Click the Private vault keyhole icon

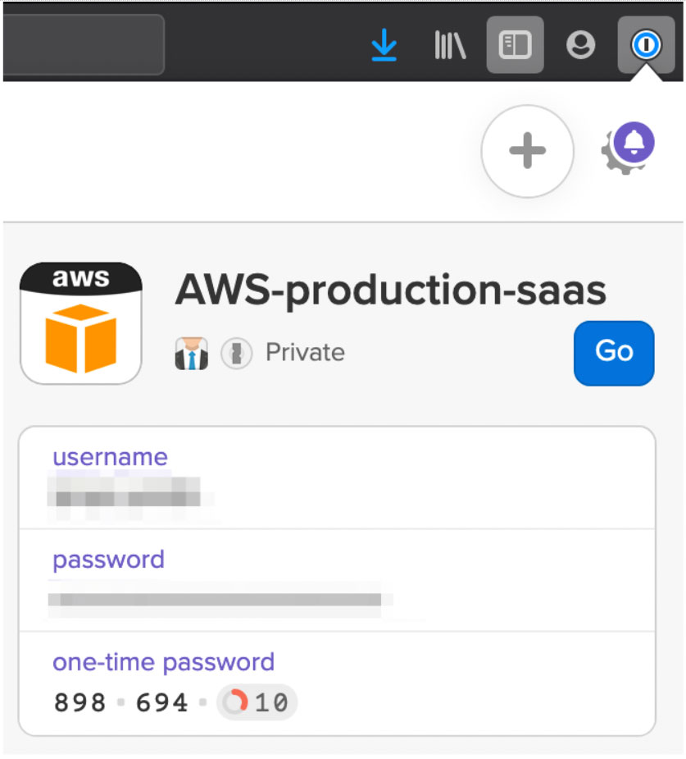[236, 354]
